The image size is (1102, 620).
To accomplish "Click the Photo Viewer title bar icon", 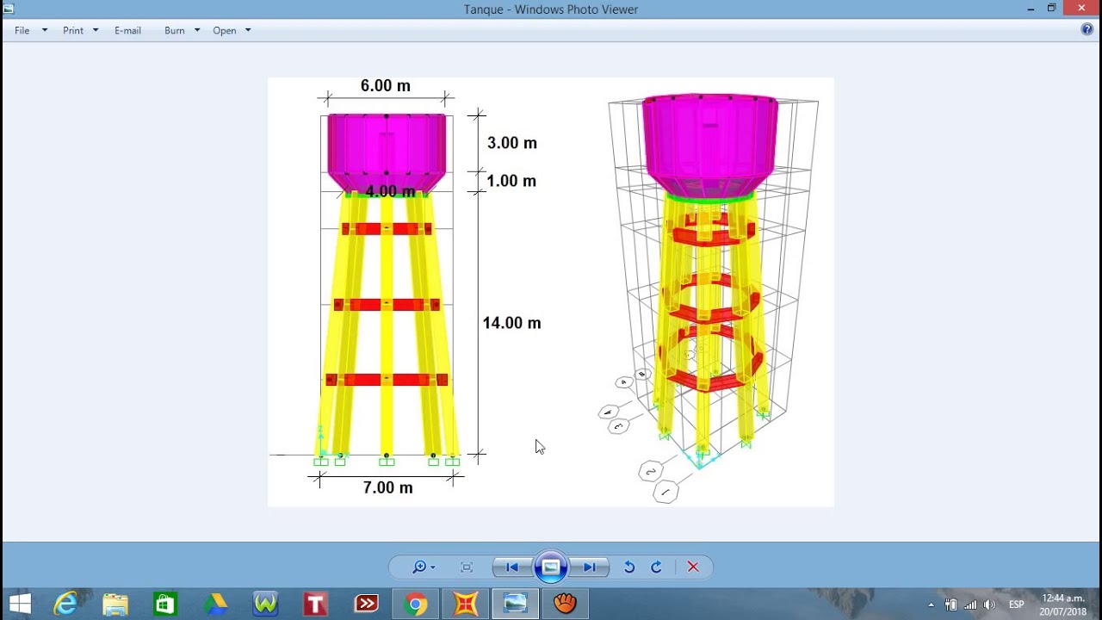I will tap(9, 9).
